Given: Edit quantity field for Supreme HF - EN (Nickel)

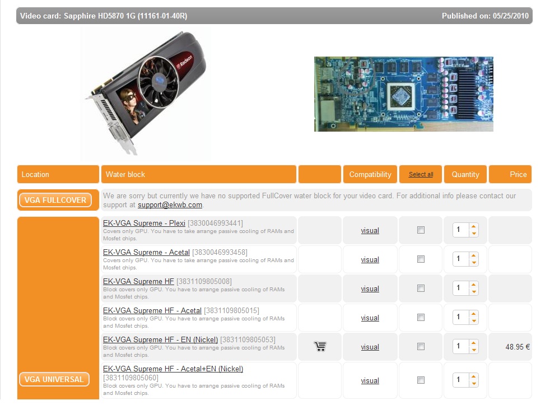Looking at the screenshot, I should click(460, 346).
